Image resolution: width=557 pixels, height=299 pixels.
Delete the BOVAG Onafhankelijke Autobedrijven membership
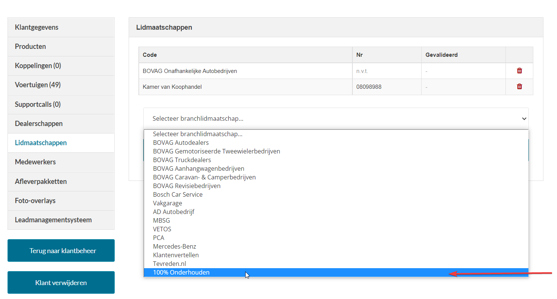click(519, 71)
